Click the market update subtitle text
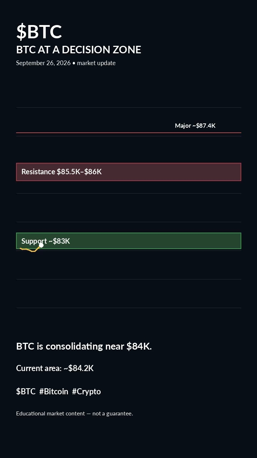Screen dimensions: 257x458 click(x=96, y=63)
